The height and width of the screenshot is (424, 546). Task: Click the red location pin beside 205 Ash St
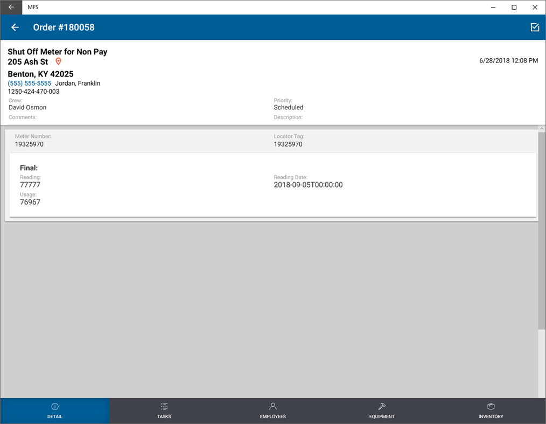(x=58, y=61)
